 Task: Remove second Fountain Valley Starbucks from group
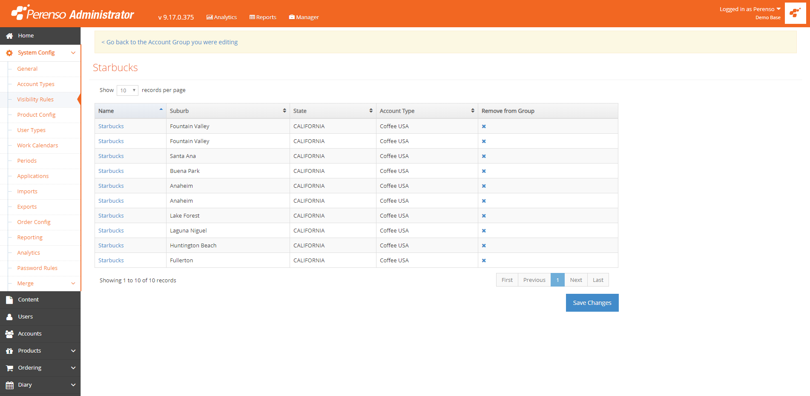point(484,141)
